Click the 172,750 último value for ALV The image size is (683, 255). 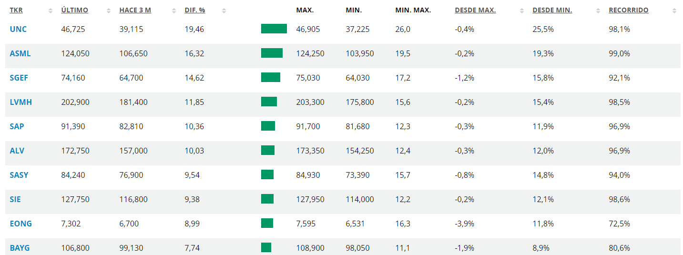tap(75, 151)
